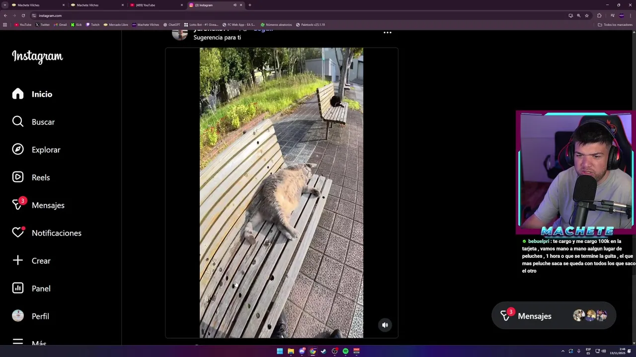This screenshot has width=636, height=357.
Task: Switch to the (489) YouTube tab
Action: [x=157, y=5]
